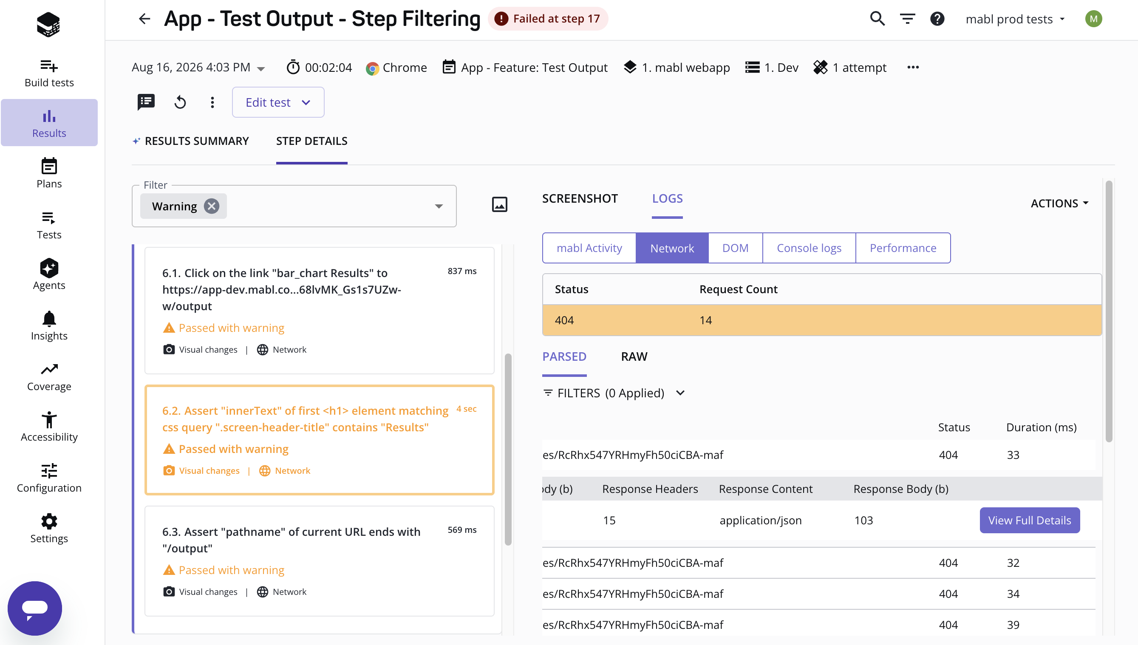
Task: Switch to RAW view
Action: click(634, 356)
